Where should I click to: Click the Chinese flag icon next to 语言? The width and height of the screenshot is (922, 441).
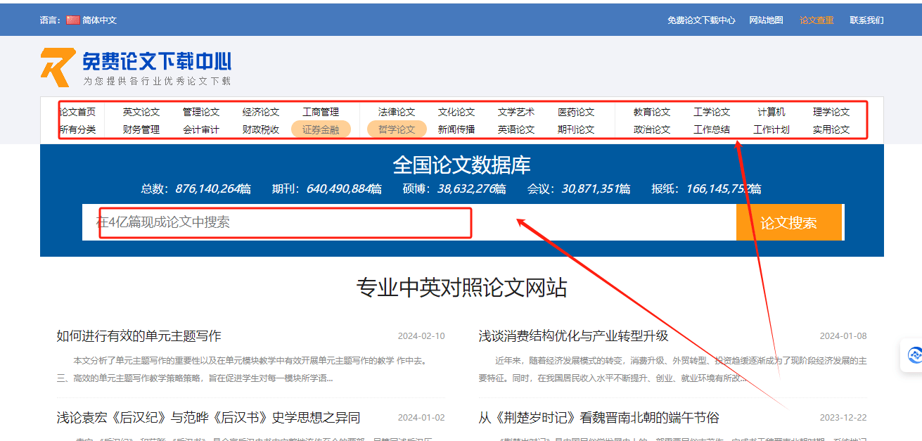coord(73,20)
